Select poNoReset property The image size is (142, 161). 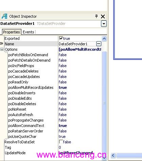17,109
